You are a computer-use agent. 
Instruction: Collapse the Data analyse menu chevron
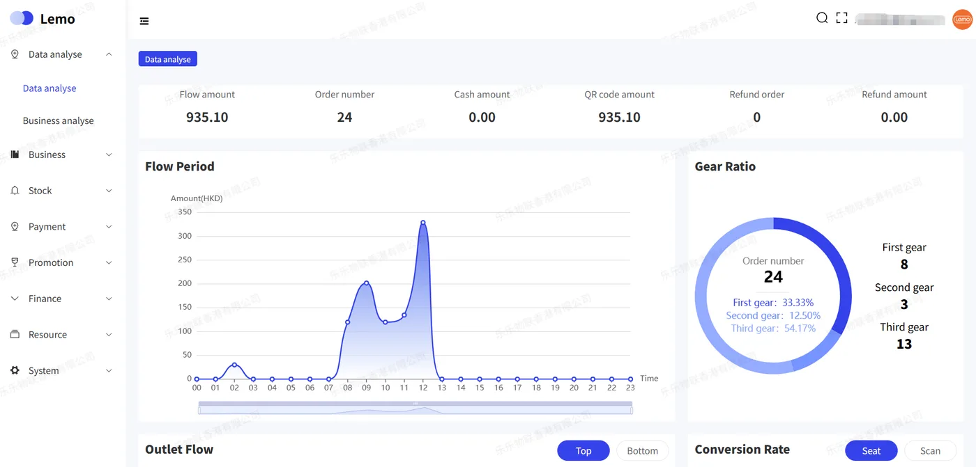(109, 54)
